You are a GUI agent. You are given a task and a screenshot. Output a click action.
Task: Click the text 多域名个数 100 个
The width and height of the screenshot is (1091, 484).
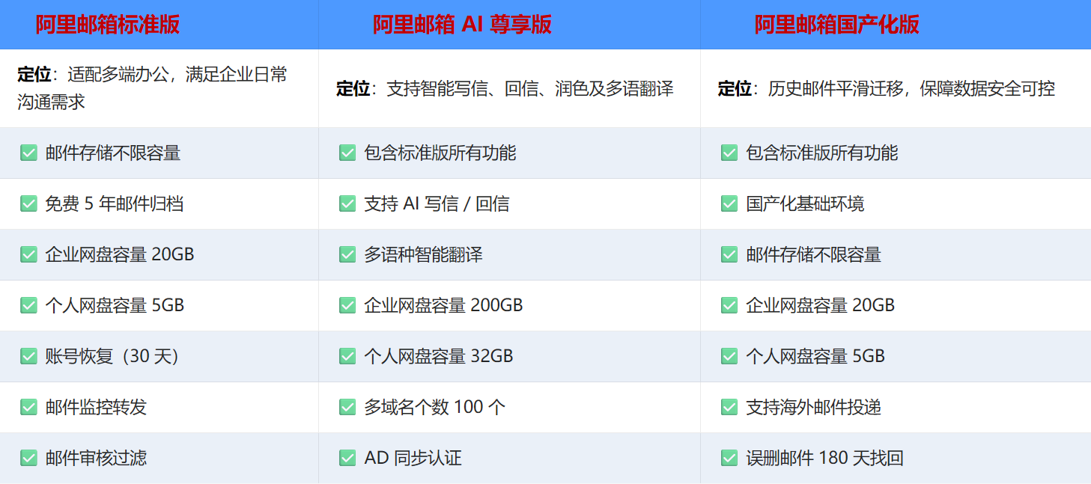434,407
